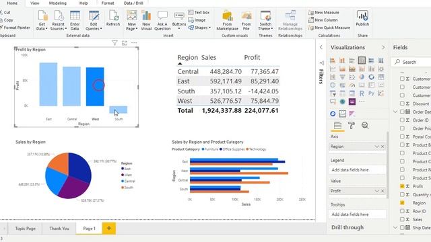The height and width of the screenshot is (242, 431).
Task: Open the Switch Theme dropdown
Action: tap(265, 20)
